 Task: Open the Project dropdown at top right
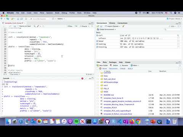(174, 19)
